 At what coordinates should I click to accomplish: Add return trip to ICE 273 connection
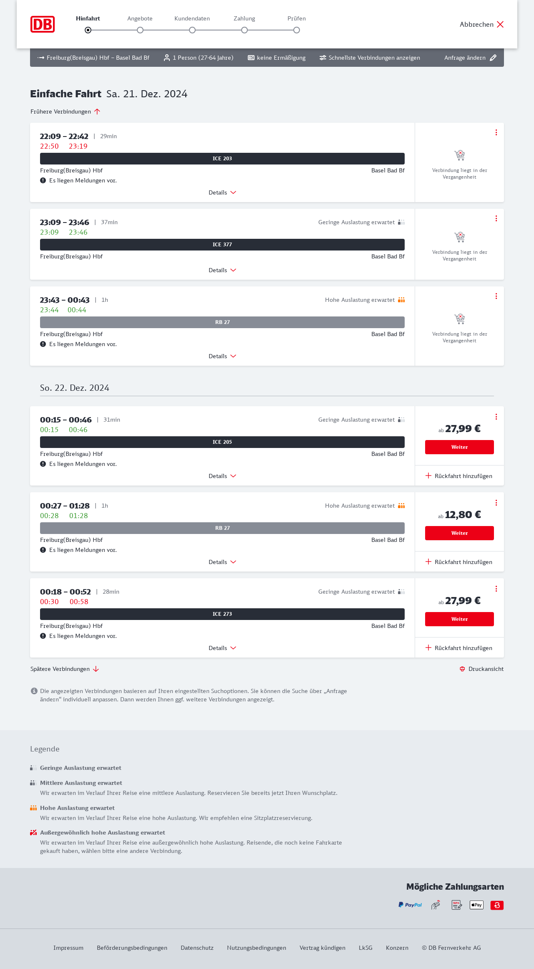(x=459, y=648)
